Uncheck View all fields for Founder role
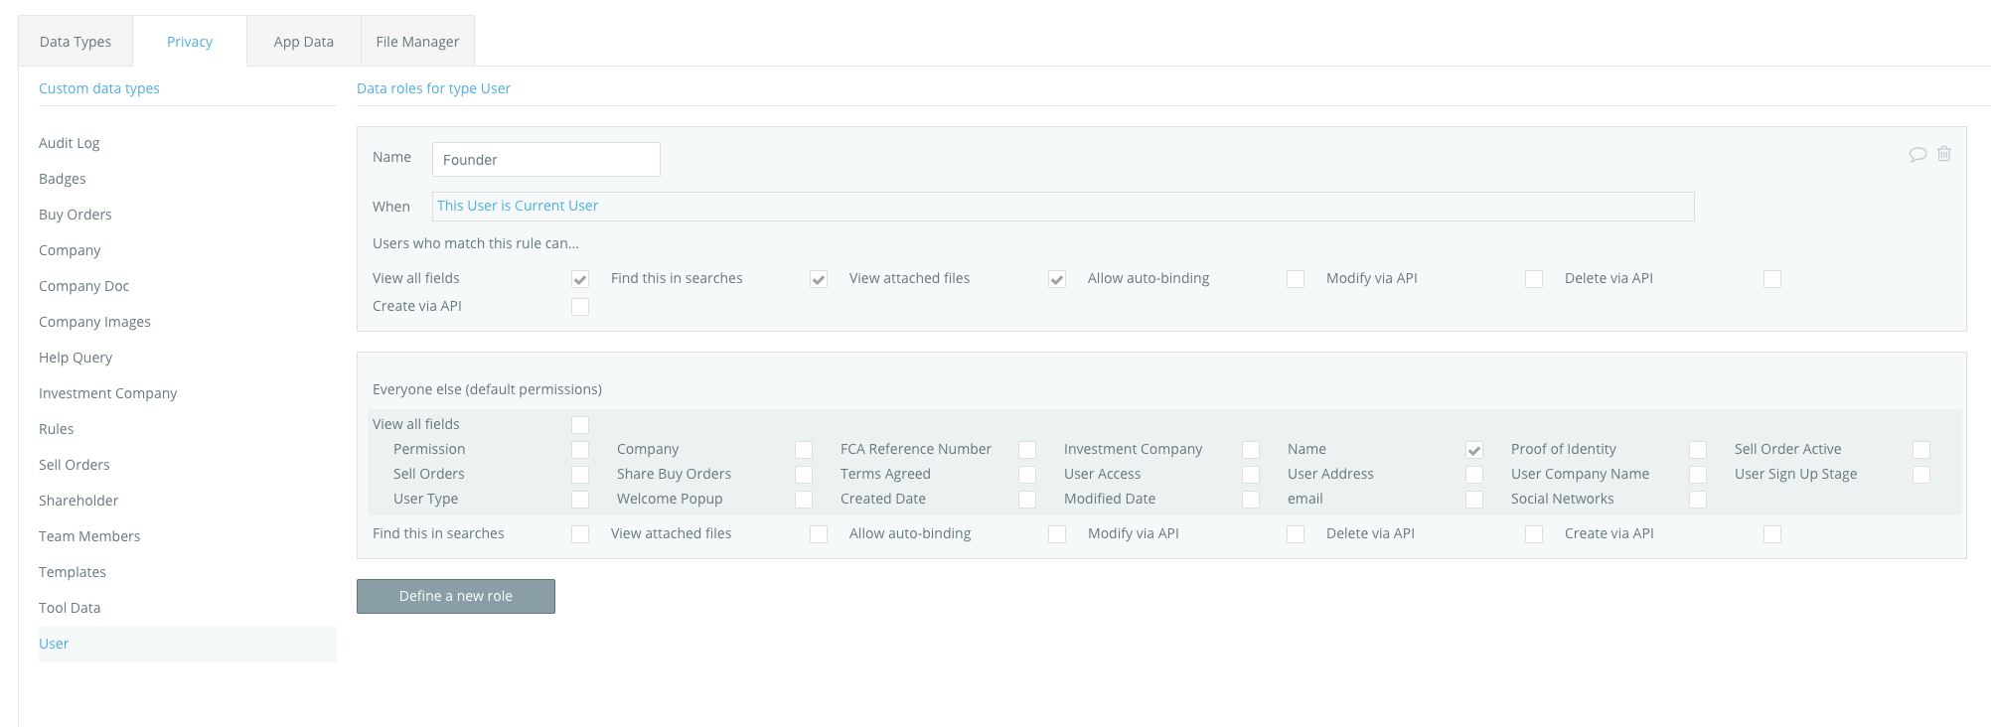 [580, 279]
